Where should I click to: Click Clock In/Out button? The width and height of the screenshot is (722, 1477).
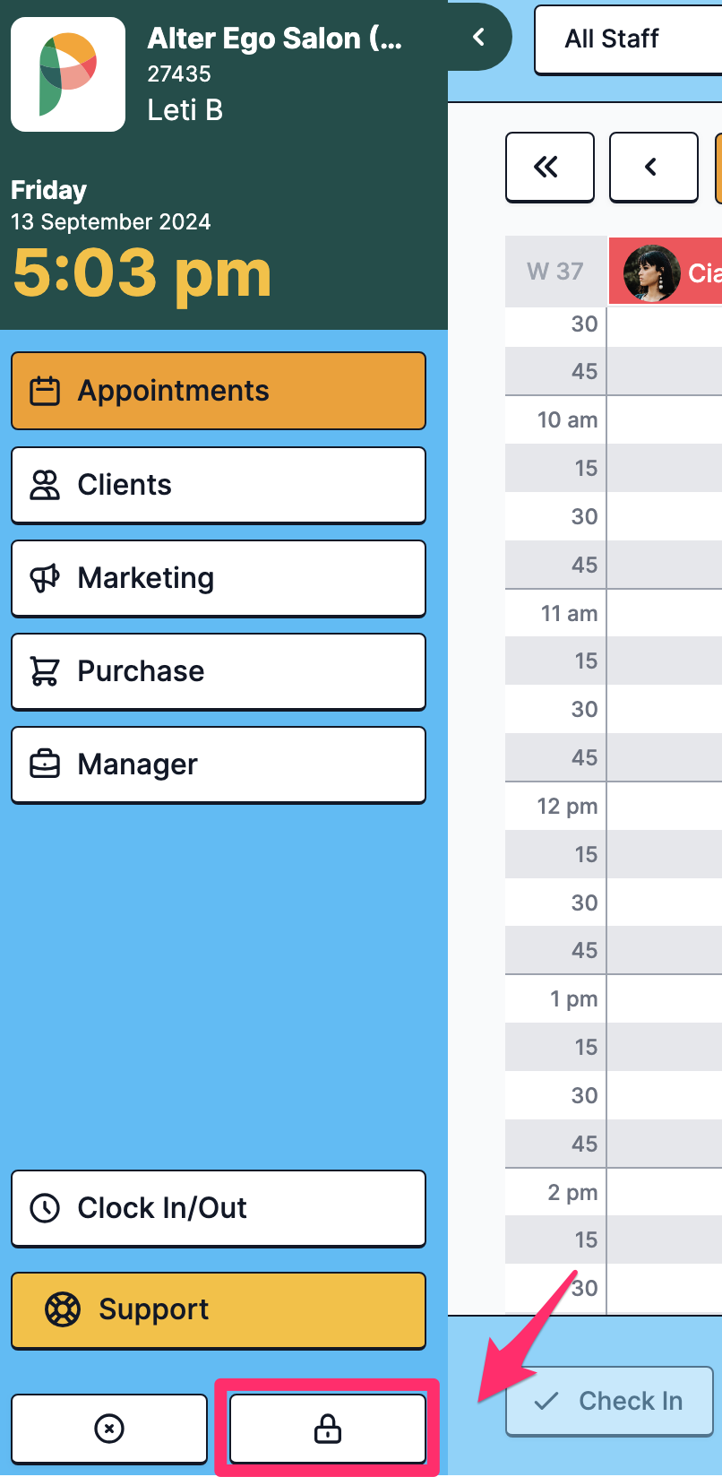tap(219, 1208)
